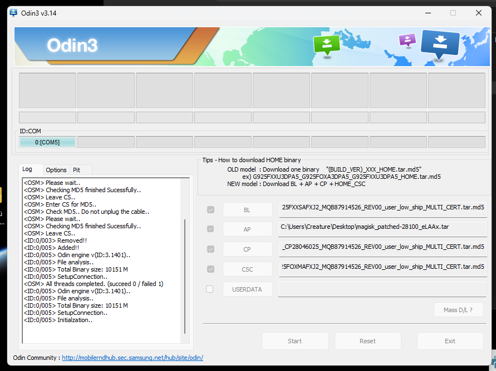Viewport: 496px width, 371px height.
Task: Click the CP file button
Action: coord(247,249)
